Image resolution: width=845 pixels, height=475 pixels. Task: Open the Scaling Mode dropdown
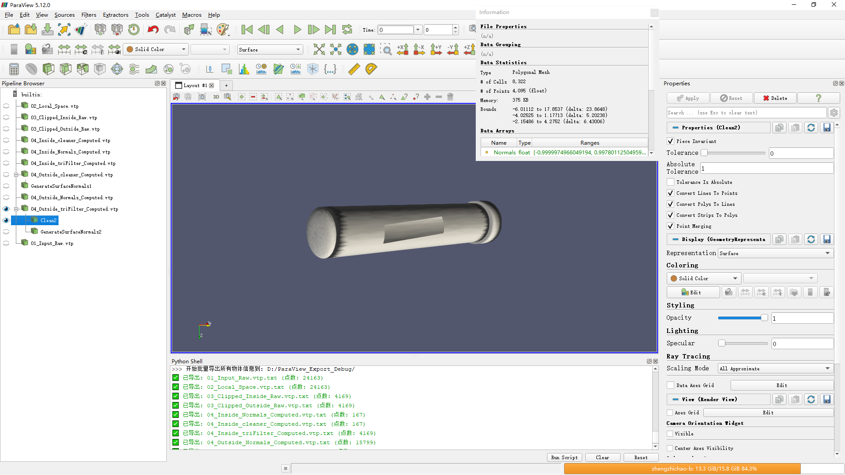point(775,369)
